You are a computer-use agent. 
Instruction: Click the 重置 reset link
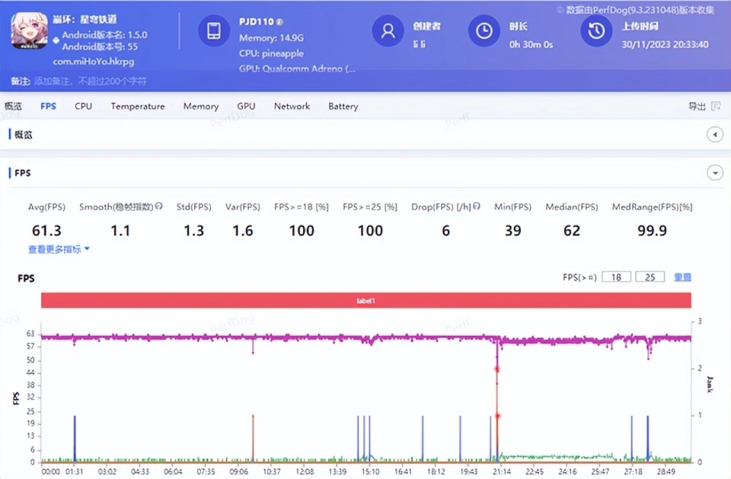[682, 277]
